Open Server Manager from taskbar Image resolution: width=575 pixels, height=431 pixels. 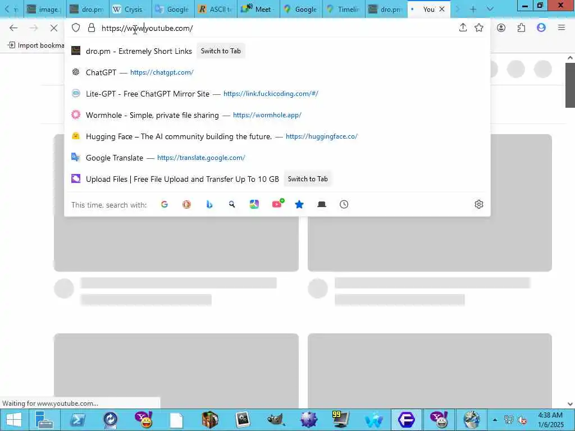click(44, 420)
